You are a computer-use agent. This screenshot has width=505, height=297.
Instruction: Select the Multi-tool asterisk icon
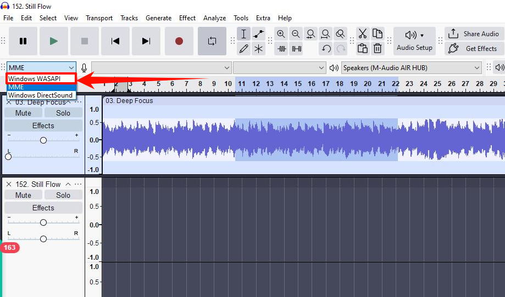coord(258,49)
